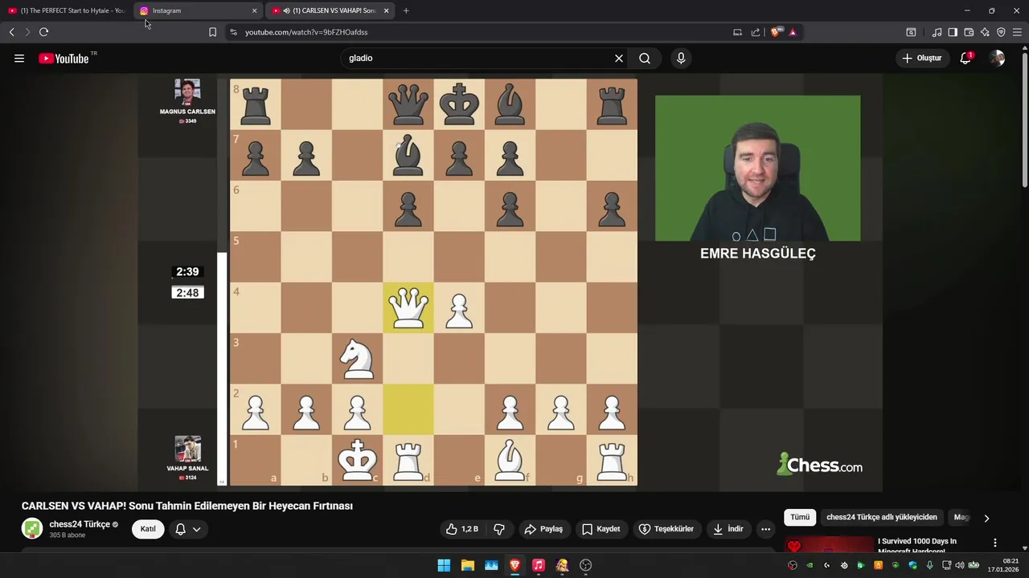Click the video player area on the chessboard

433,282
